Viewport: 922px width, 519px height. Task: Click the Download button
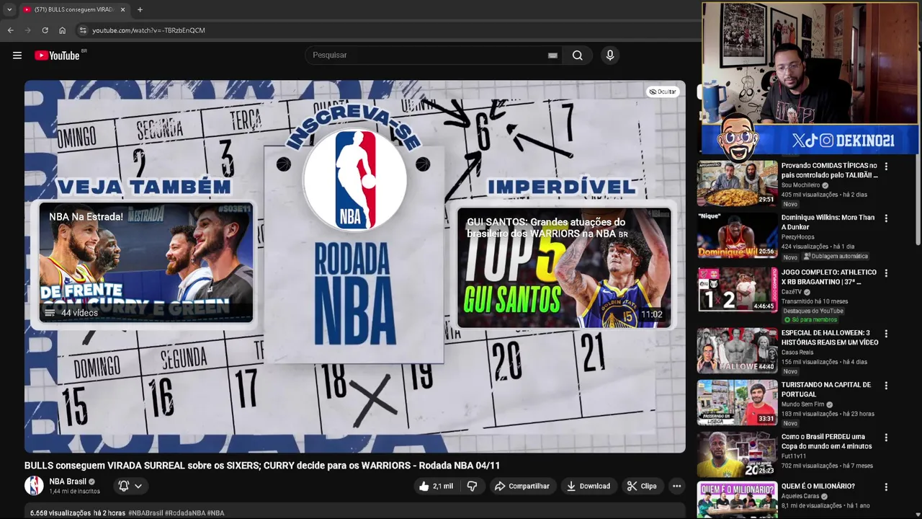588,486
